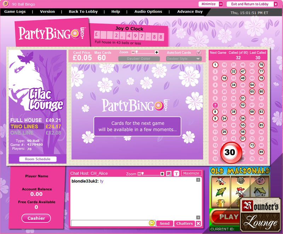Click the Old MacDonald slot reels

(240, 192)
